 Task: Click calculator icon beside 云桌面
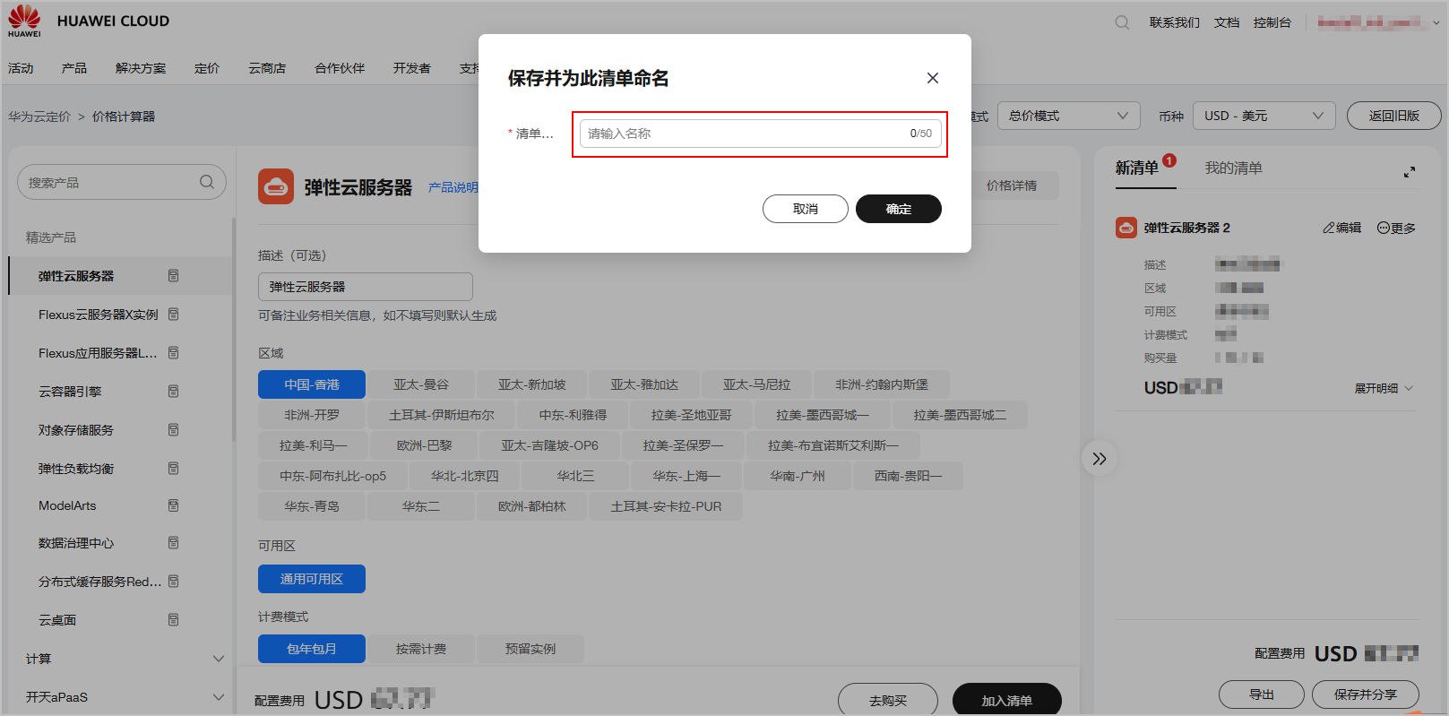click(x=174, y=620)
